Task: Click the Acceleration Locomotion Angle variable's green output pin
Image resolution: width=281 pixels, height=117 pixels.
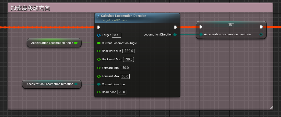Action: tap(76, 43)
